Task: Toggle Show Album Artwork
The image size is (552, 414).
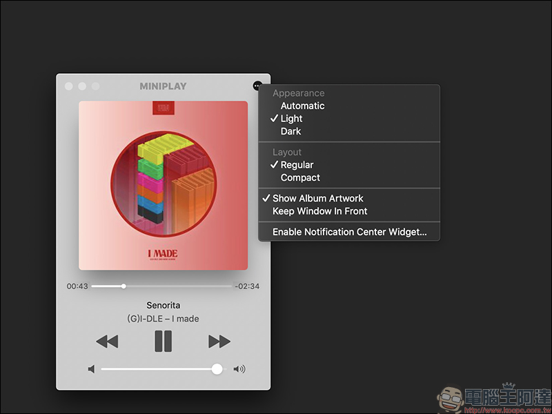Action: (x=349, y=198)
